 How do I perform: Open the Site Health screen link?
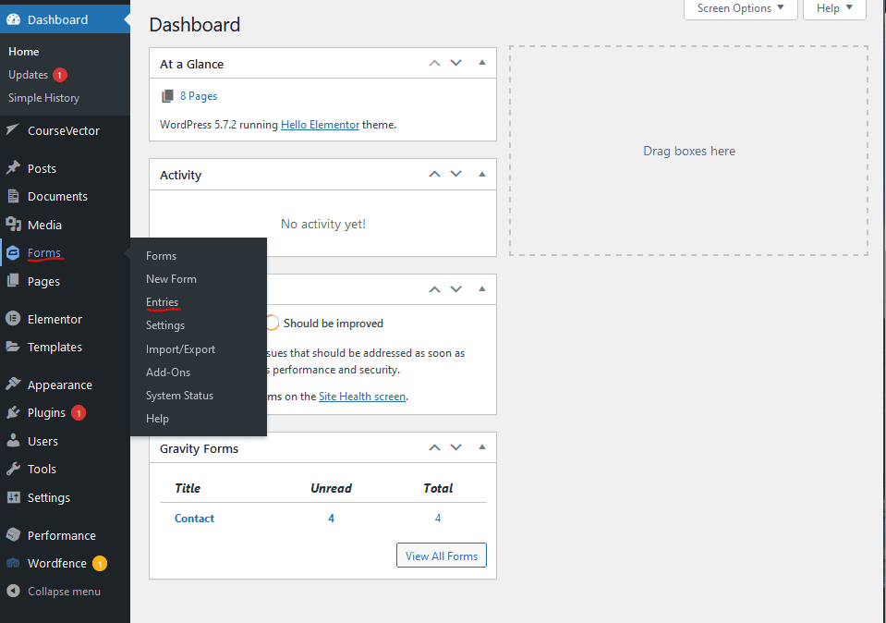362,397
